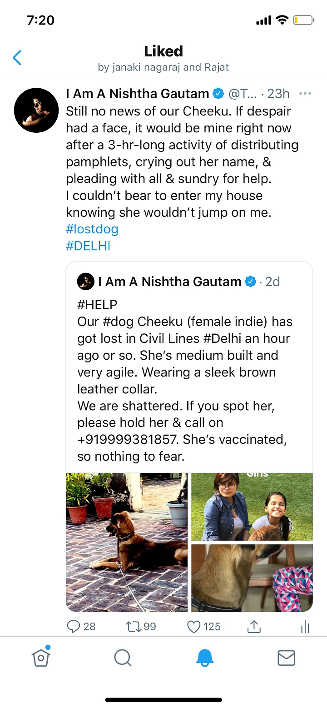The height and width of the screenshot is (709, 327).
Task: View tweet analytics bar icon
Action: 305,628
